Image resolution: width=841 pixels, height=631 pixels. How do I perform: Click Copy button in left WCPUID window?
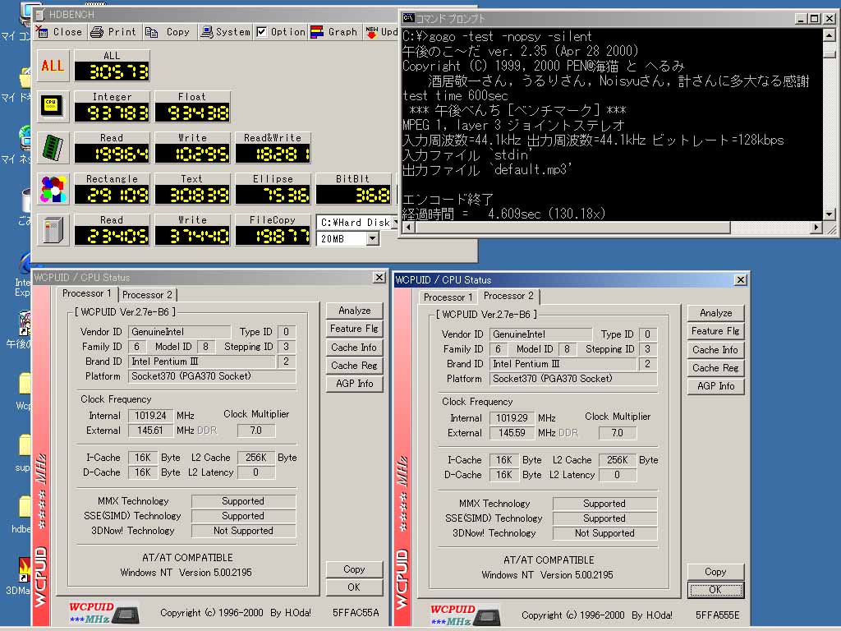(355, 569)
